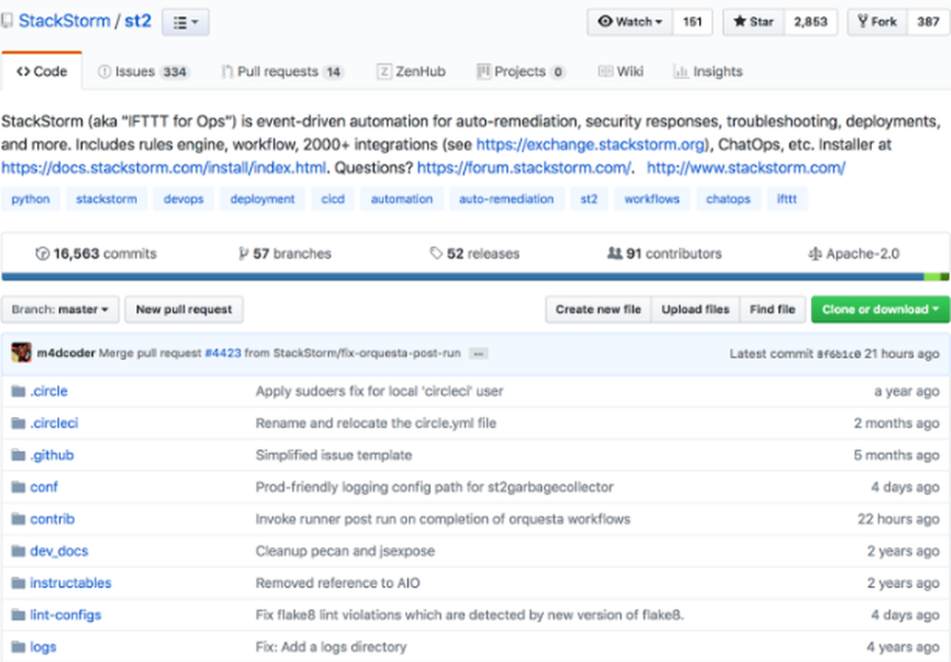The height and width of the screenshot is (662, 951).
Task: View the 151 watchers count
Action: click(x=692, y=22)
